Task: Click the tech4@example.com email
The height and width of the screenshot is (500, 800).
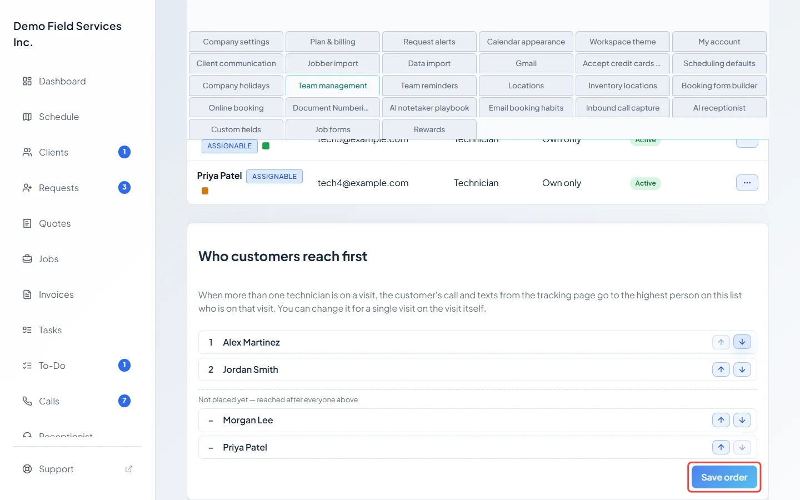Action: [363, 183]
